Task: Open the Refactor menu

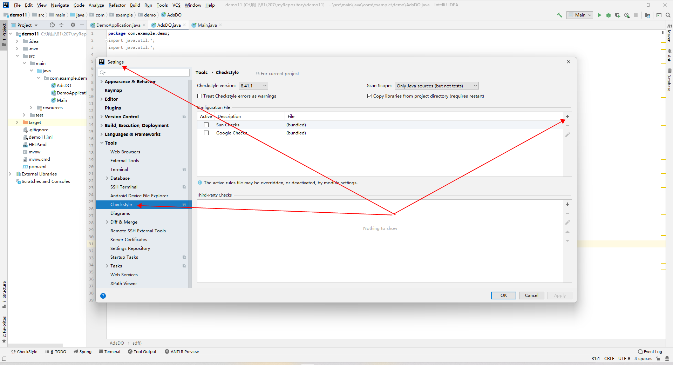Action: [x=117, y=5]
